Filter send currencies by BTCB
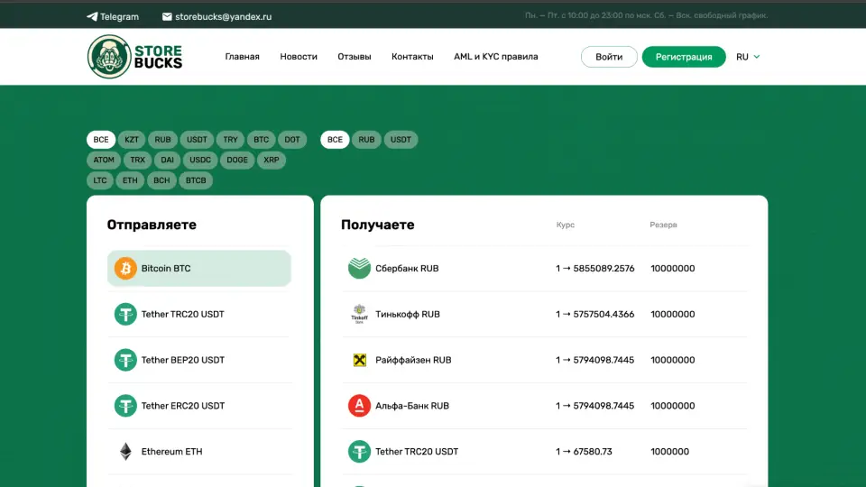Viewport: 866px width, 487px height. (x=196, y=180)
